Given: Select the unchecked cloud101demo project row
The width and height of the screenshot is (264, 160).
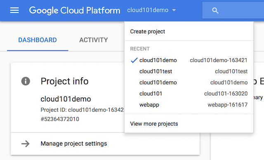Looking at the screenshot, I should pos(189,82).
